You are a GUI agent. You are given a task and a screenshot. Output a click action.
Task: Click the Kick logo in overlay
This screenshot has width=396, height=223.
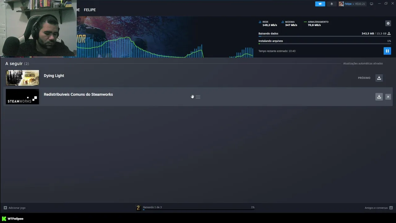pos(4,219)
